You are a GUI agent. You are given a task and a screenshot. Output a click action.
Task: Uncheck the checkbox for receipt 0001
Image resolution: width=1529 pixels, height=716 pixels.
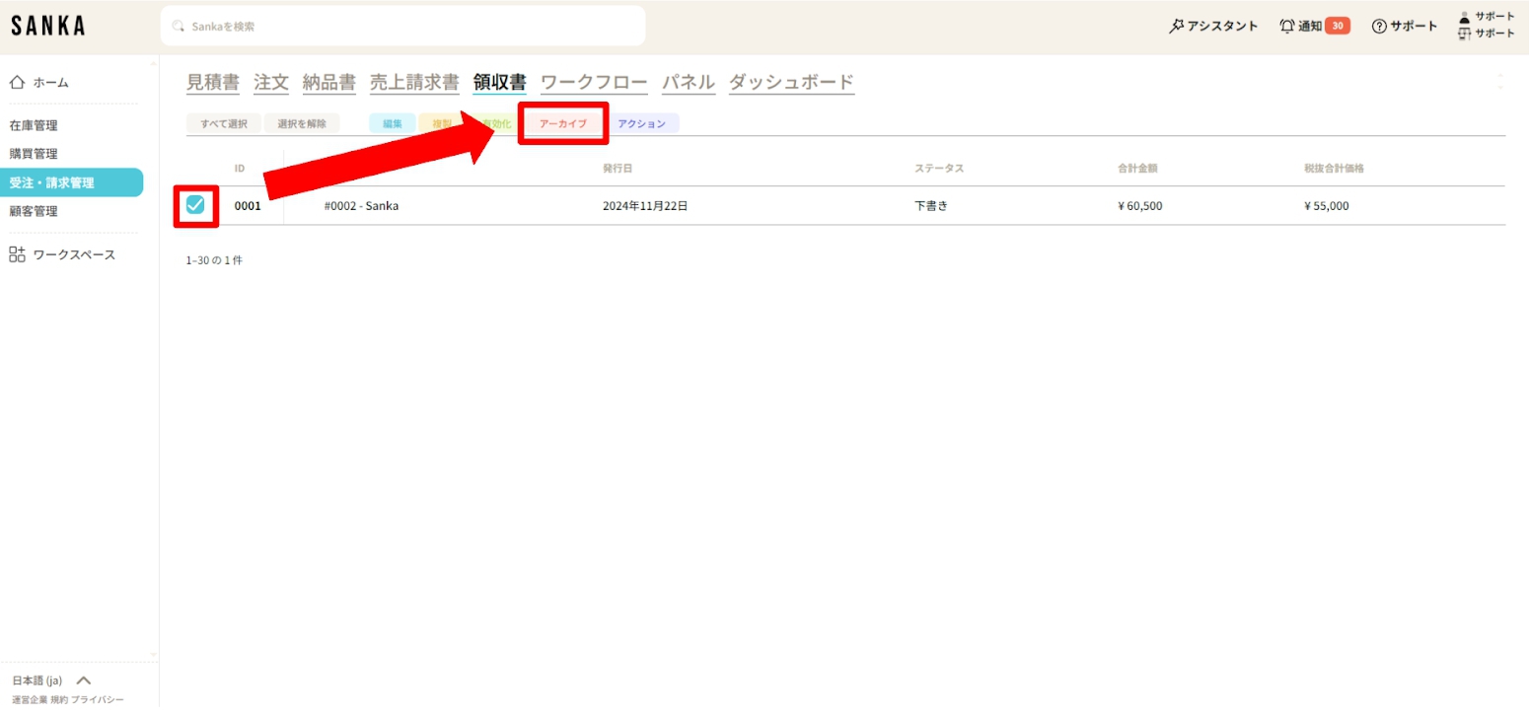(x=195, y=205)
